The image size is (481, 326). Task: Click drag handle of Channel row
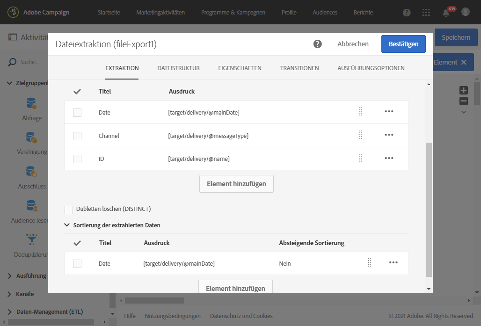(x=361, y=135)
